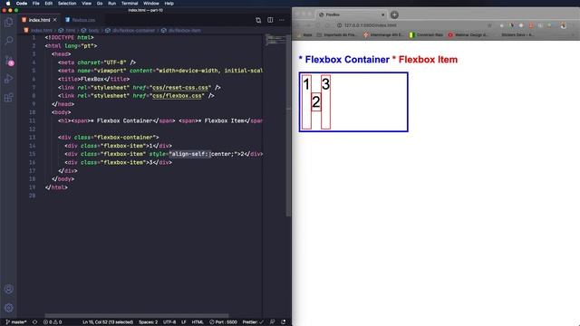Click flexbox item 1 in the page
The height and width of the screenshot is (326, 580).
tap(306, 102)
